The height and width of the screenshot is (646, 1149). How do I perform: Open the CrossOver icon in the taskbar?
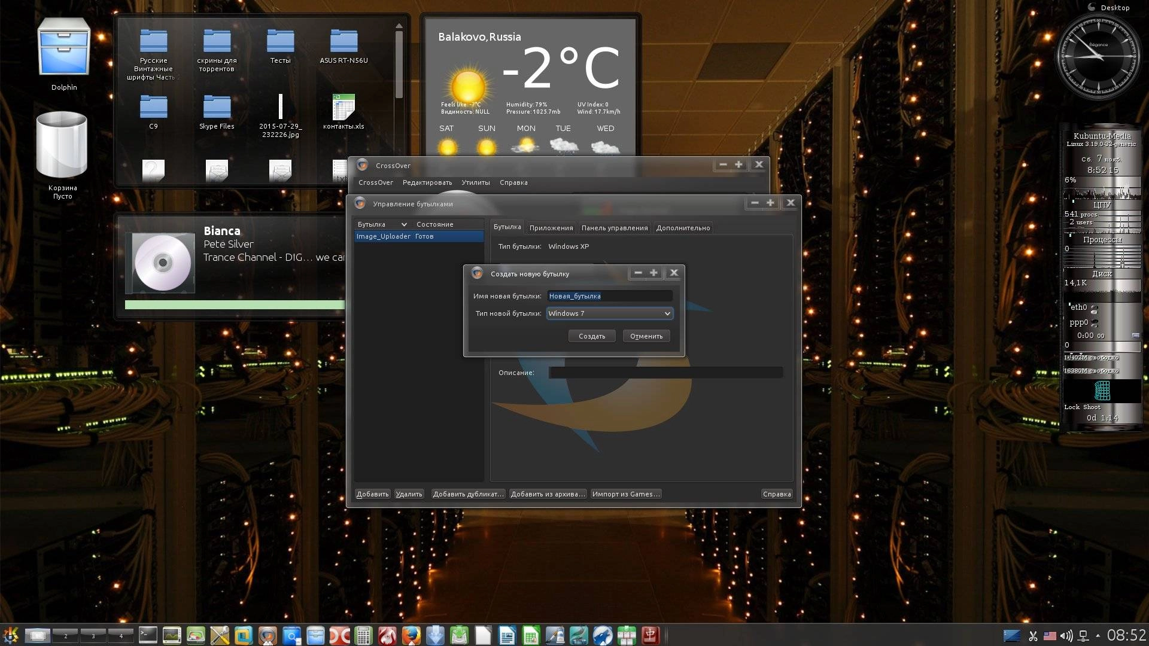tap(268, 635)
